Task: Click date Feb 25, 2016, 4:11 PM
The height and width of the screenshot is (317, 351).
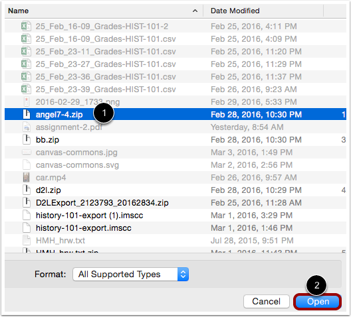Action: tap(254, 27)
